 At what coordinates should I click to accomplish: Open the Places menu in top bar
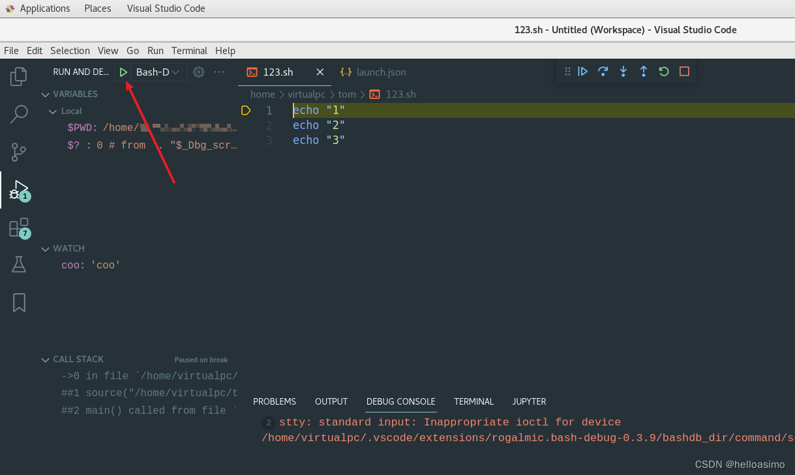point(98,8)
